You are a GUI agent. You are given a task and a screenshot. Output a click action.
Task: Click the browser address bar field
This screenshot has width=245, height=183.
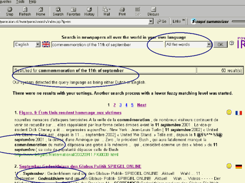74,21
